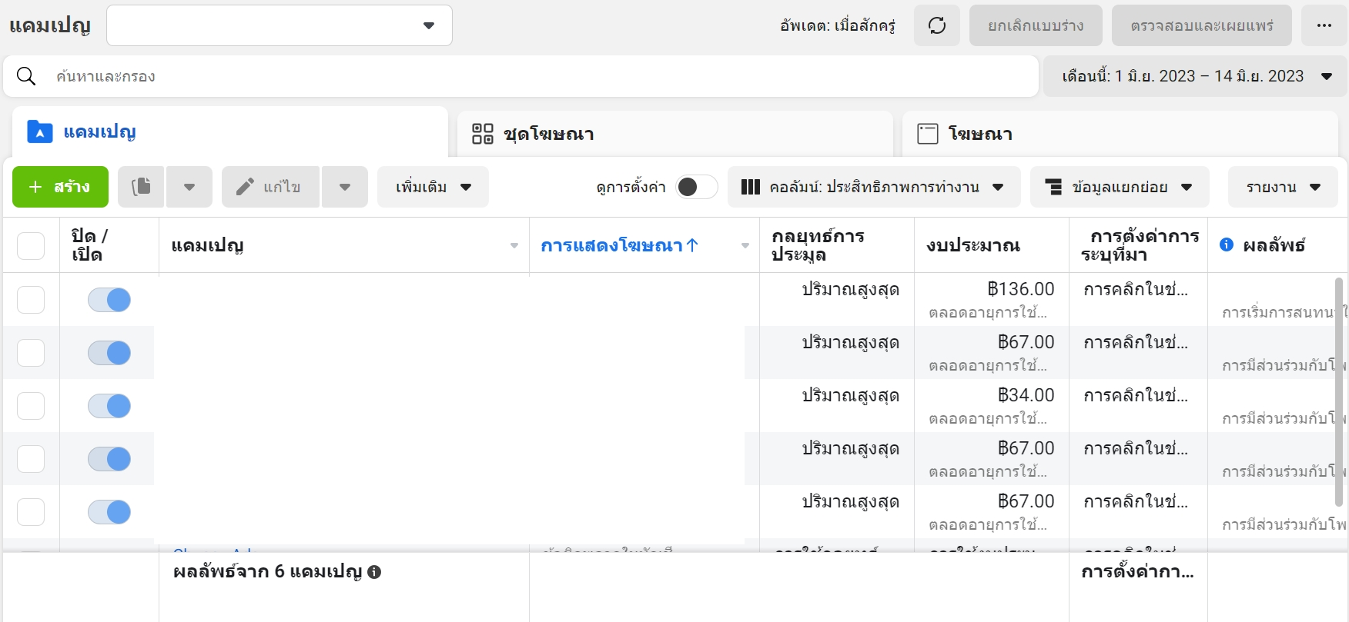
Task: Open the ข้อมูลแยกย่อย breakdown menu
Action: (1119, 187)
